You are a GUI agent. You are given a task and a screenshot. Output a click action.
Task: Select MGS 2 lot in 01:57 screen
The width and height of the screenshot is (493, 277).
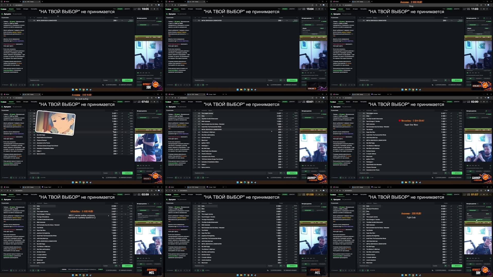[x=410, y=214]
